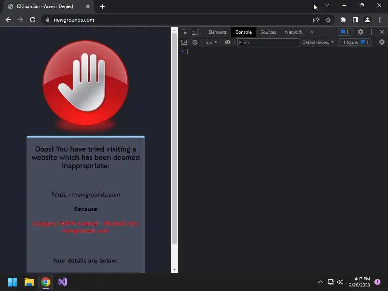Open the 1 Issue link in console toolbar
388x291 pixels.
pos(355,42)
